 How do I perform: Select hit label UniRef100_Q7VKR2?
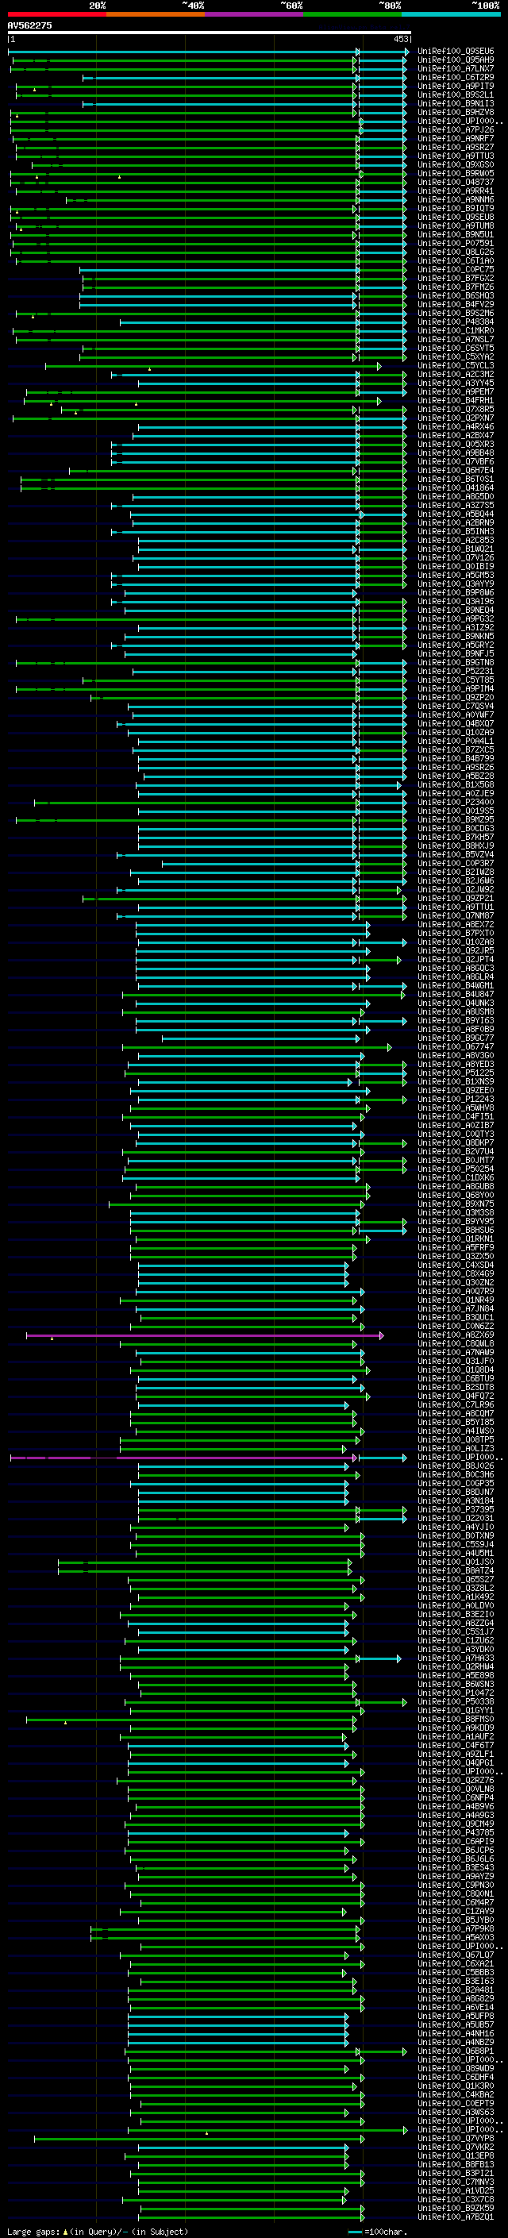tap(456, 2147)
